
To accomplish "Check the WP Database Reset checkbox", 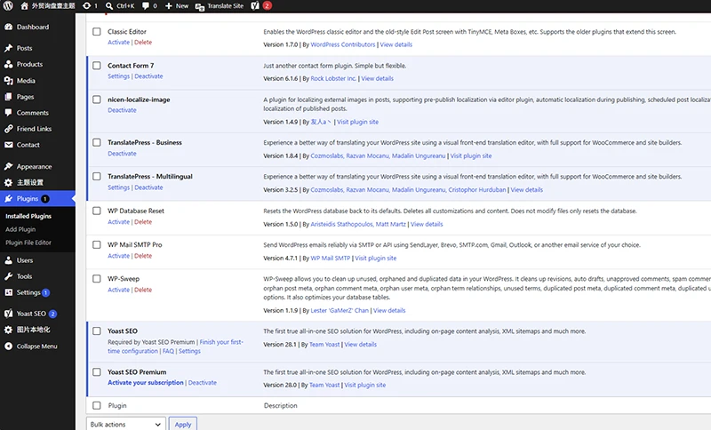I will (97, 211).
